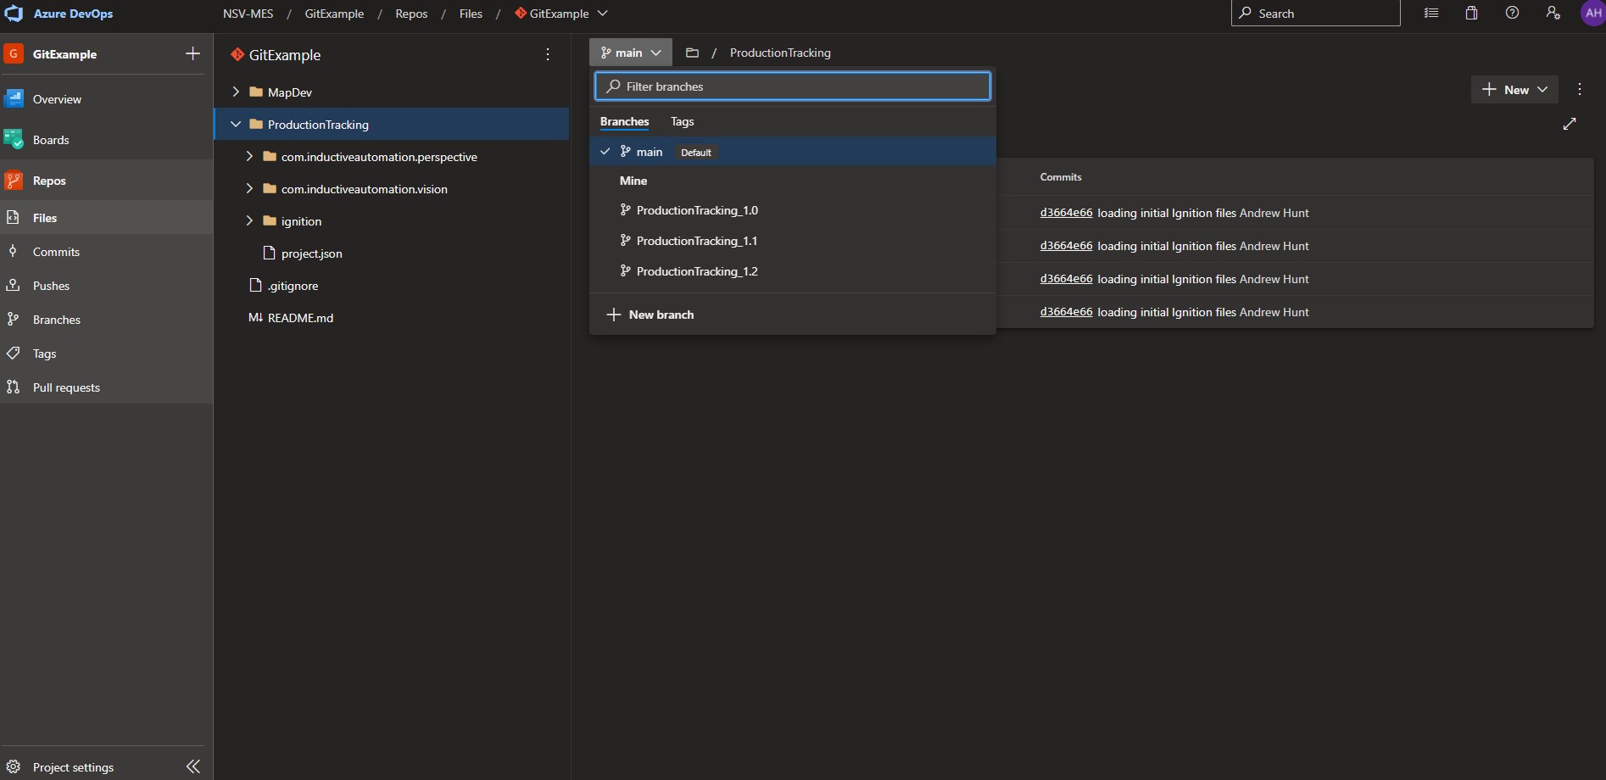This screenshot has width=1606, height=780.
Task: Click the repository root folder icon in the path
Action: [692, 53]
